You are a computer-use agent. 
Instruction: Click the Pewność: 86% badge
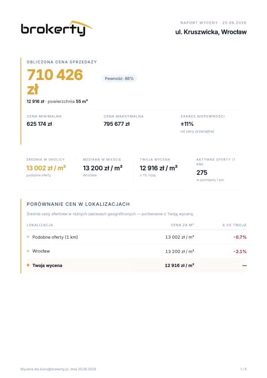pyautogui.click(x=119, y=79)
